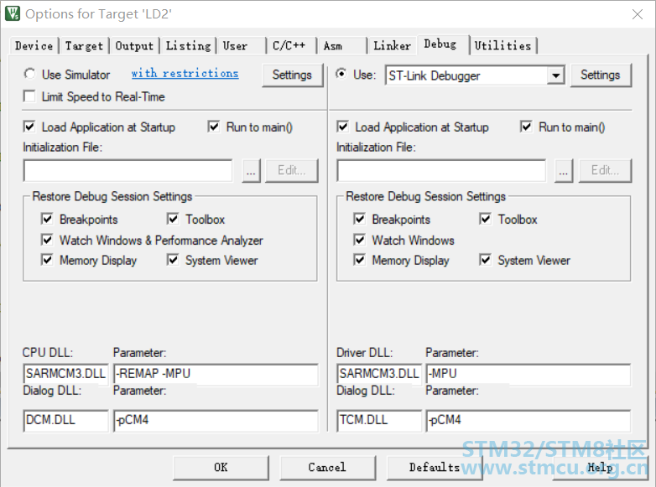Uncheck debugger Breakpoints checkbox
Screen dimensions: 656x487
(x=359, y=219)
